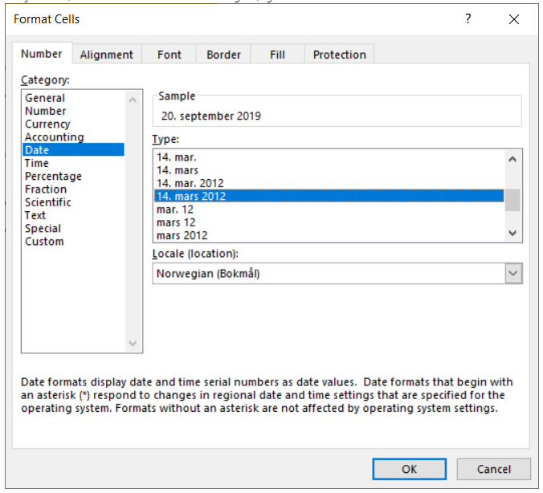Click the Category list scroll-down arrow

coord(133,344)
